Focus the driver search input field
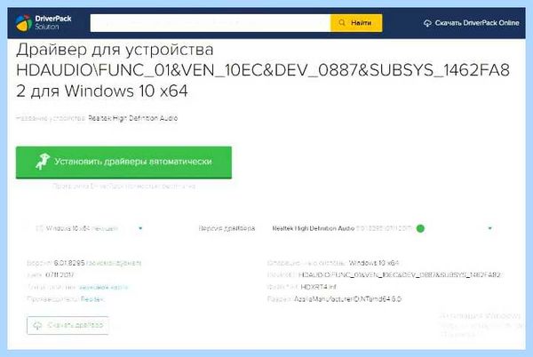Screen dimensions: 533x357 click(x=210, y=23)
